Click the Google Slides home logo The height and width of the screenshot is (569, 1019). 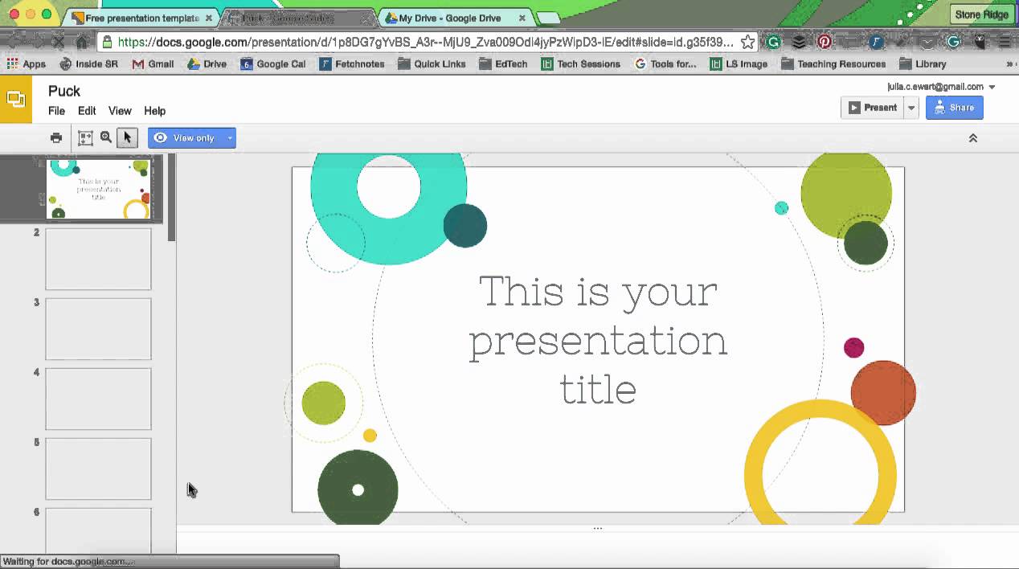(x=16, y=99)
